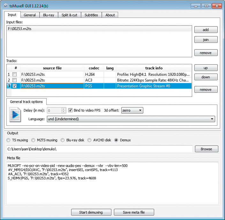Viewport: 225px width, 220px height.
Task: Select the AVCHD disk radio button
Action: pos(90,140)
